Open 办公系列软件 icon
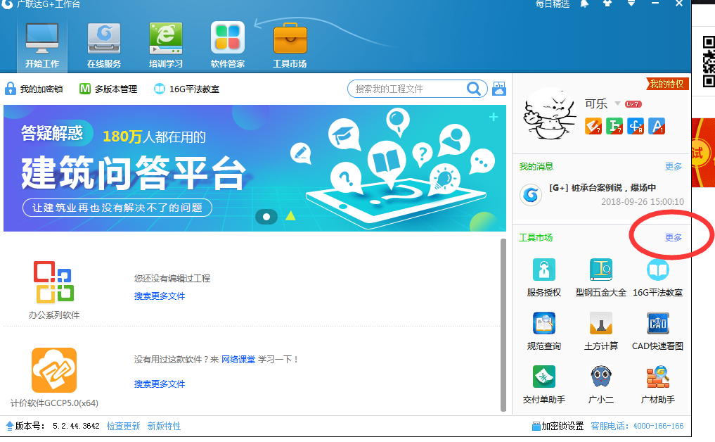The height and width of the screenshot is (442, 715). (x=54, y=282)
